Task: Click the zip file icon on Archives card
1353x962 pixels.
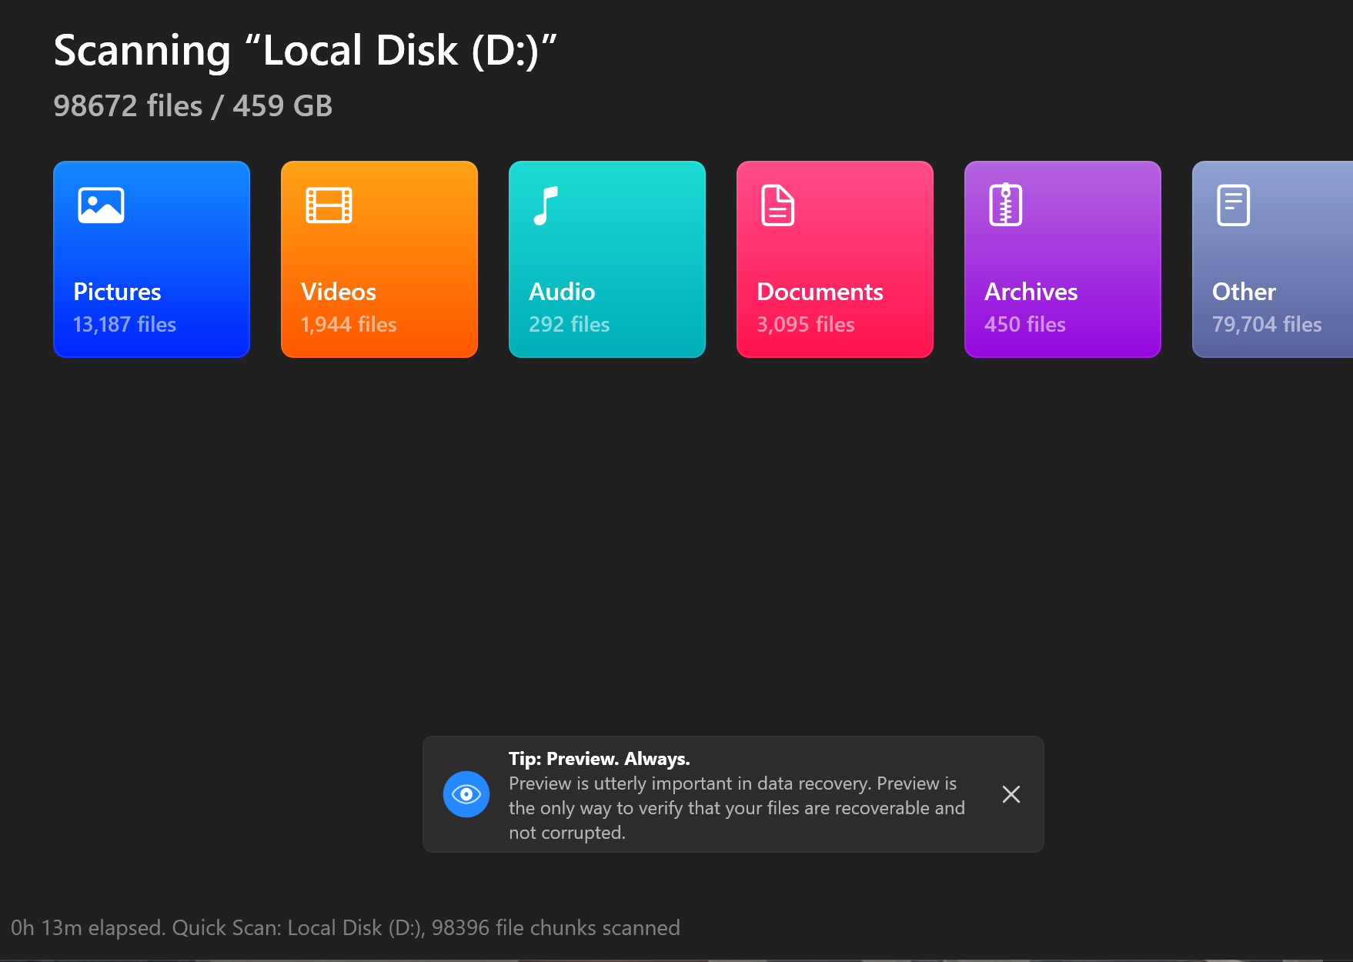Action: [x=1005, y=205]
